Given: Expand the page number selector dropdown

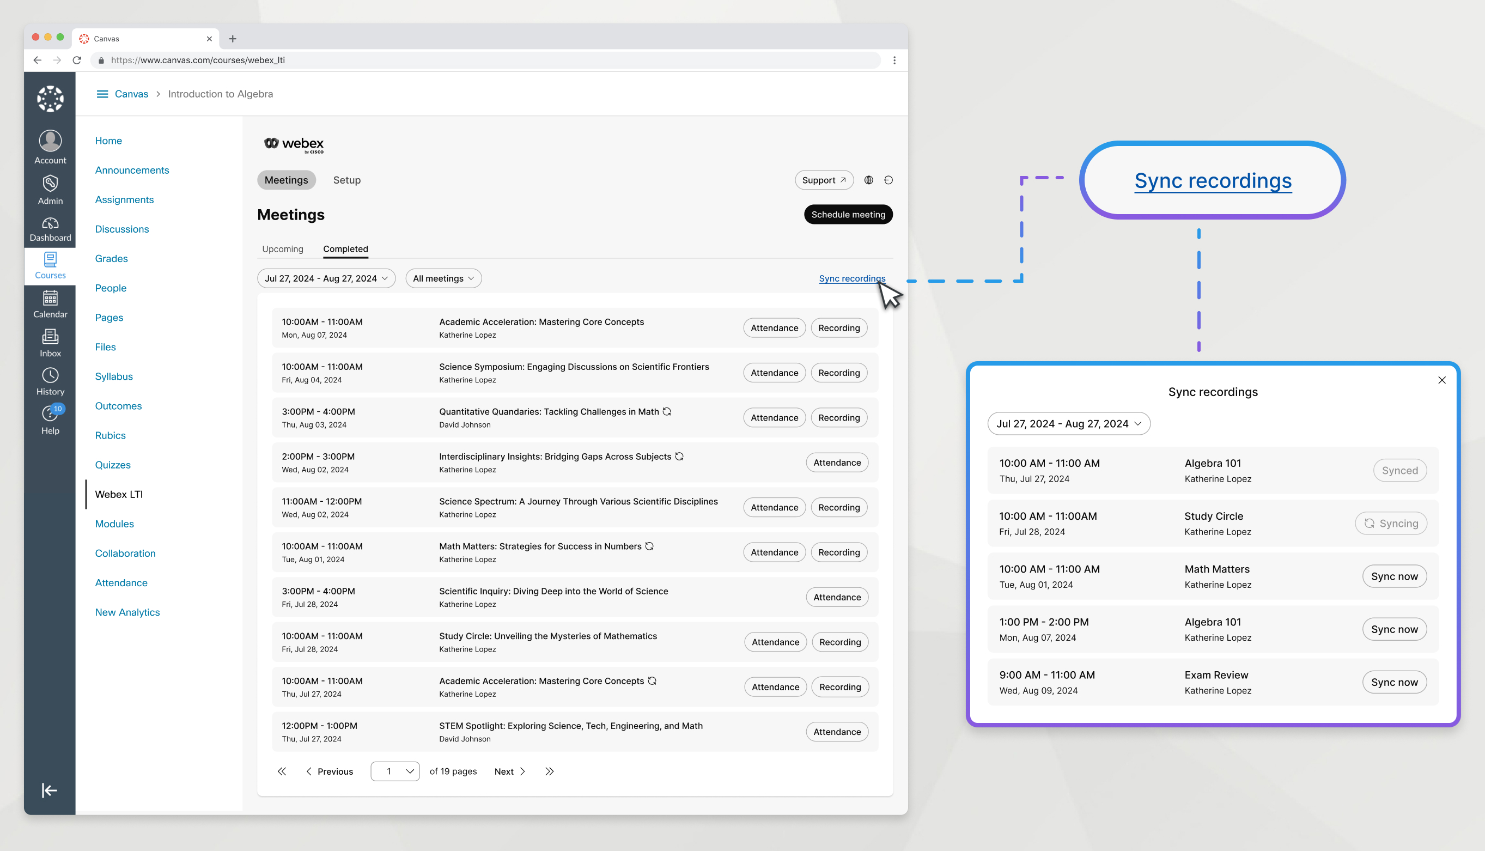Looking at the screenshot, I should pos(395,770).
